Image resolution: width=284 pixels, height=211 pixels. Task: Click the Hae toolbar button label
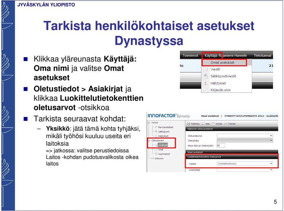(208, 124)
